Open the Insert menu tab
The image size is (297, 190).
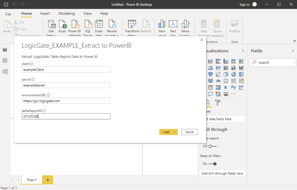(45, 14)
